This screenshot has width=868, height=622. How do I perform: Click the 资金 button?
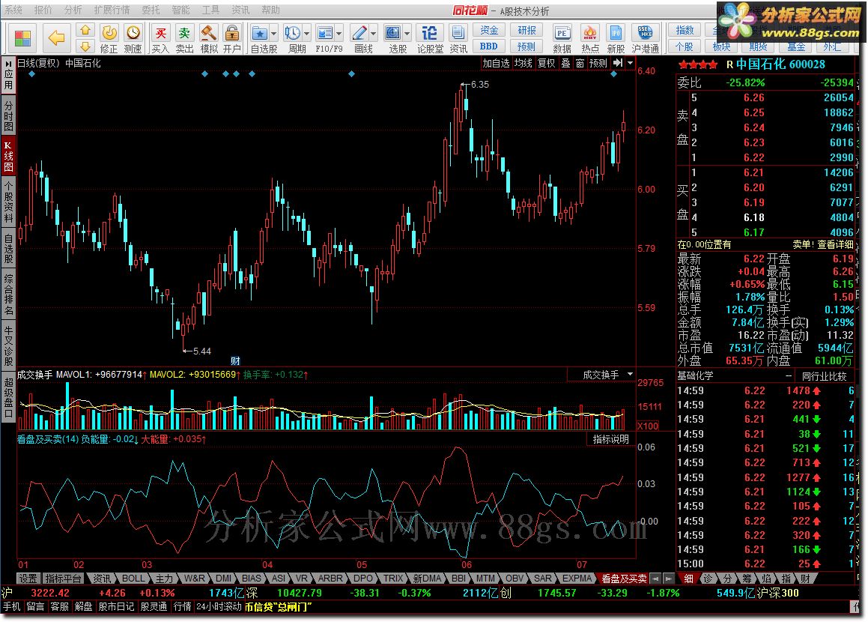click(489, 30)
